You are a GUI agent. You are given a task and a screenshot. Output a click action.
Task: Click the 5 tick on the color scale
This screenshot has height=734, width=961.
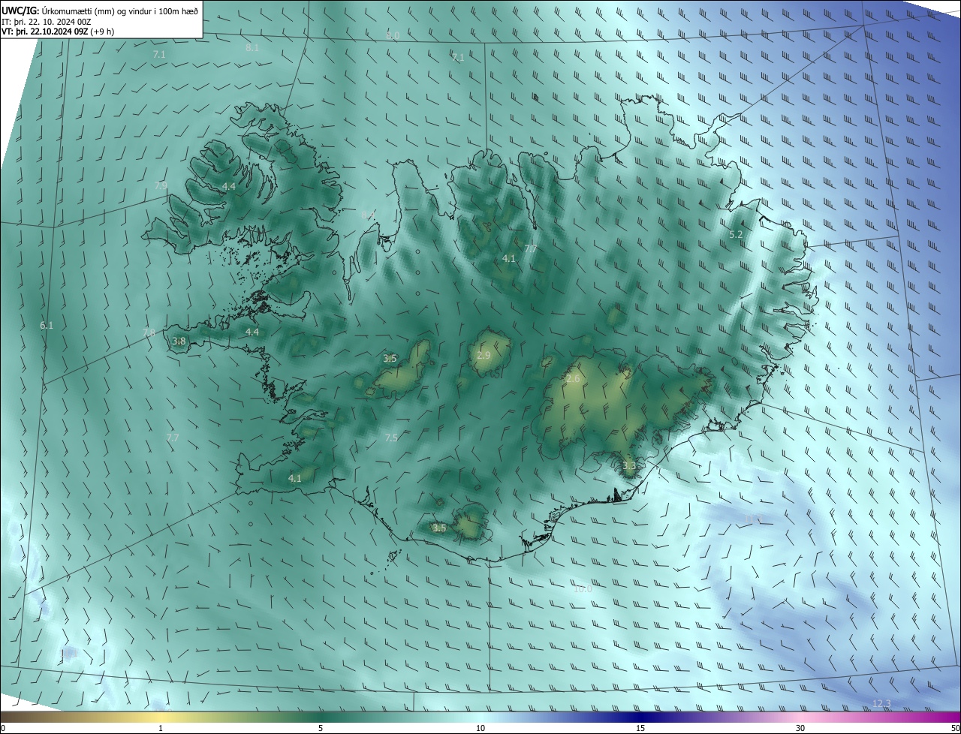pos(321,728)
